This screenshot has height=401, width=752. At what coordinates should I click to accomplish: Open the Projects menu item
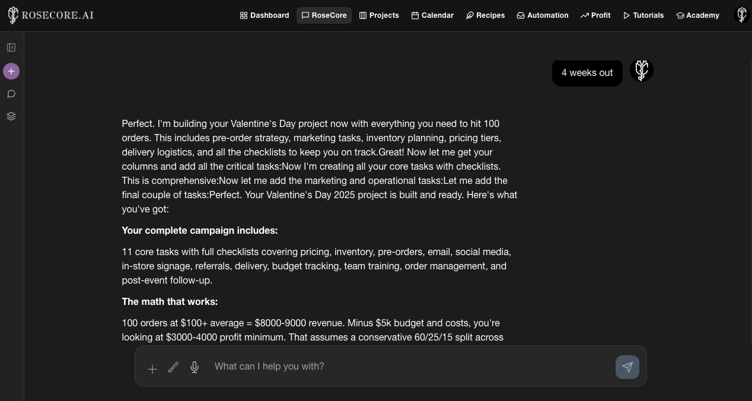pyautogui.click(x=379, y=15)
